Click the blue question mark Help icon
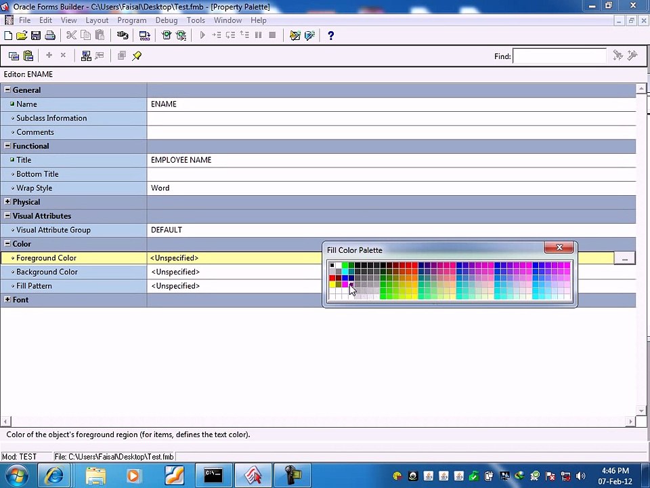650x488 pixels. [x=330, y=36]
